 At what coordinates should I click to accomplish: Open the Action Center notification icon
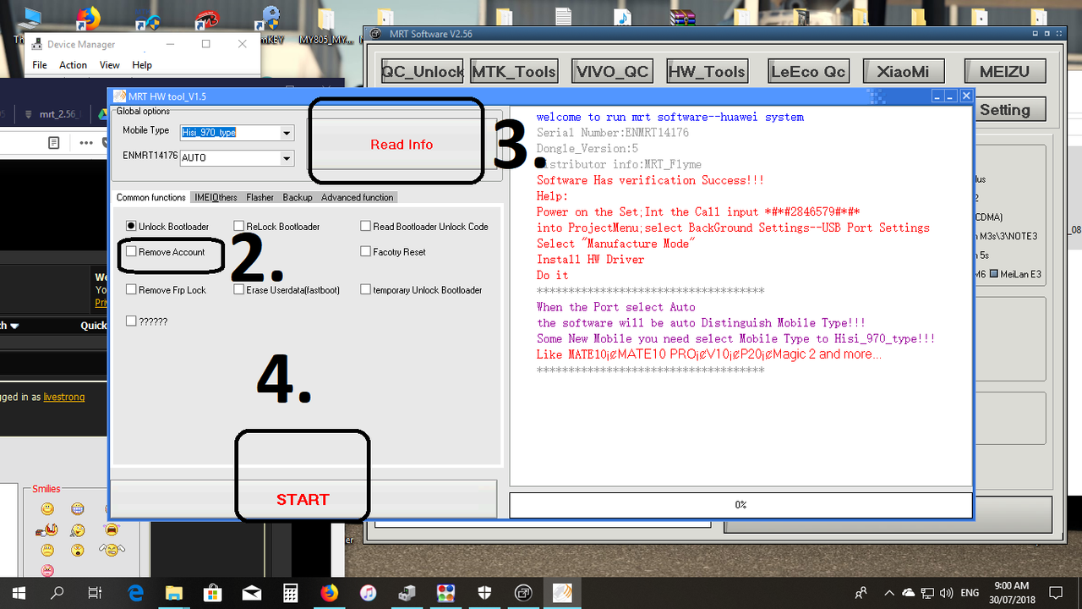(x=1056, y=592)
